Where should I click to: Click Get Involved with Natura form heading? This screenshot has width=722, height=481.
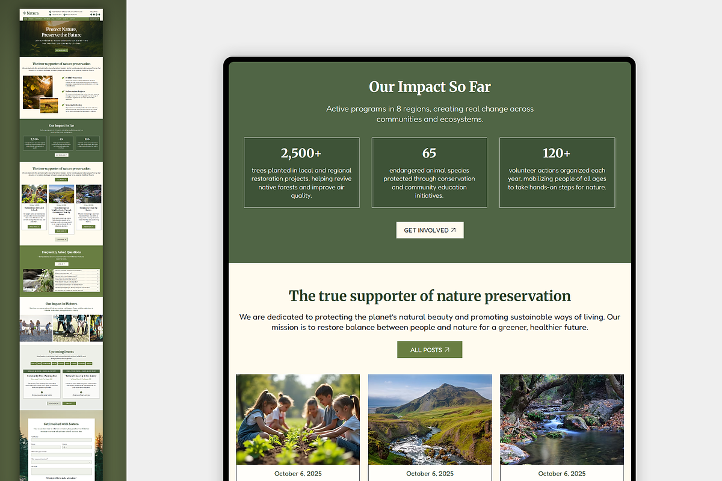click(61, 424)
